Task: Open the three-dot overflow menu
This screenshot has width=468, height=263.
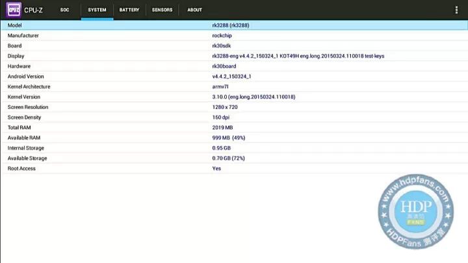Action: click(456, 10)
